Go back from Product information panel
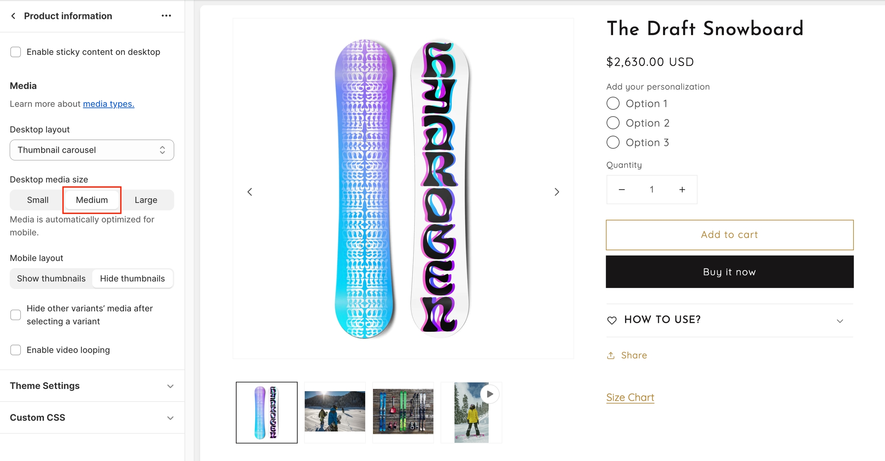 click(13, 16)
